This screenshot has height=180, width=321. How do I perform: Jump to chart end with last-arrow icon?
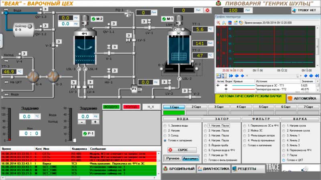point(317,76)
